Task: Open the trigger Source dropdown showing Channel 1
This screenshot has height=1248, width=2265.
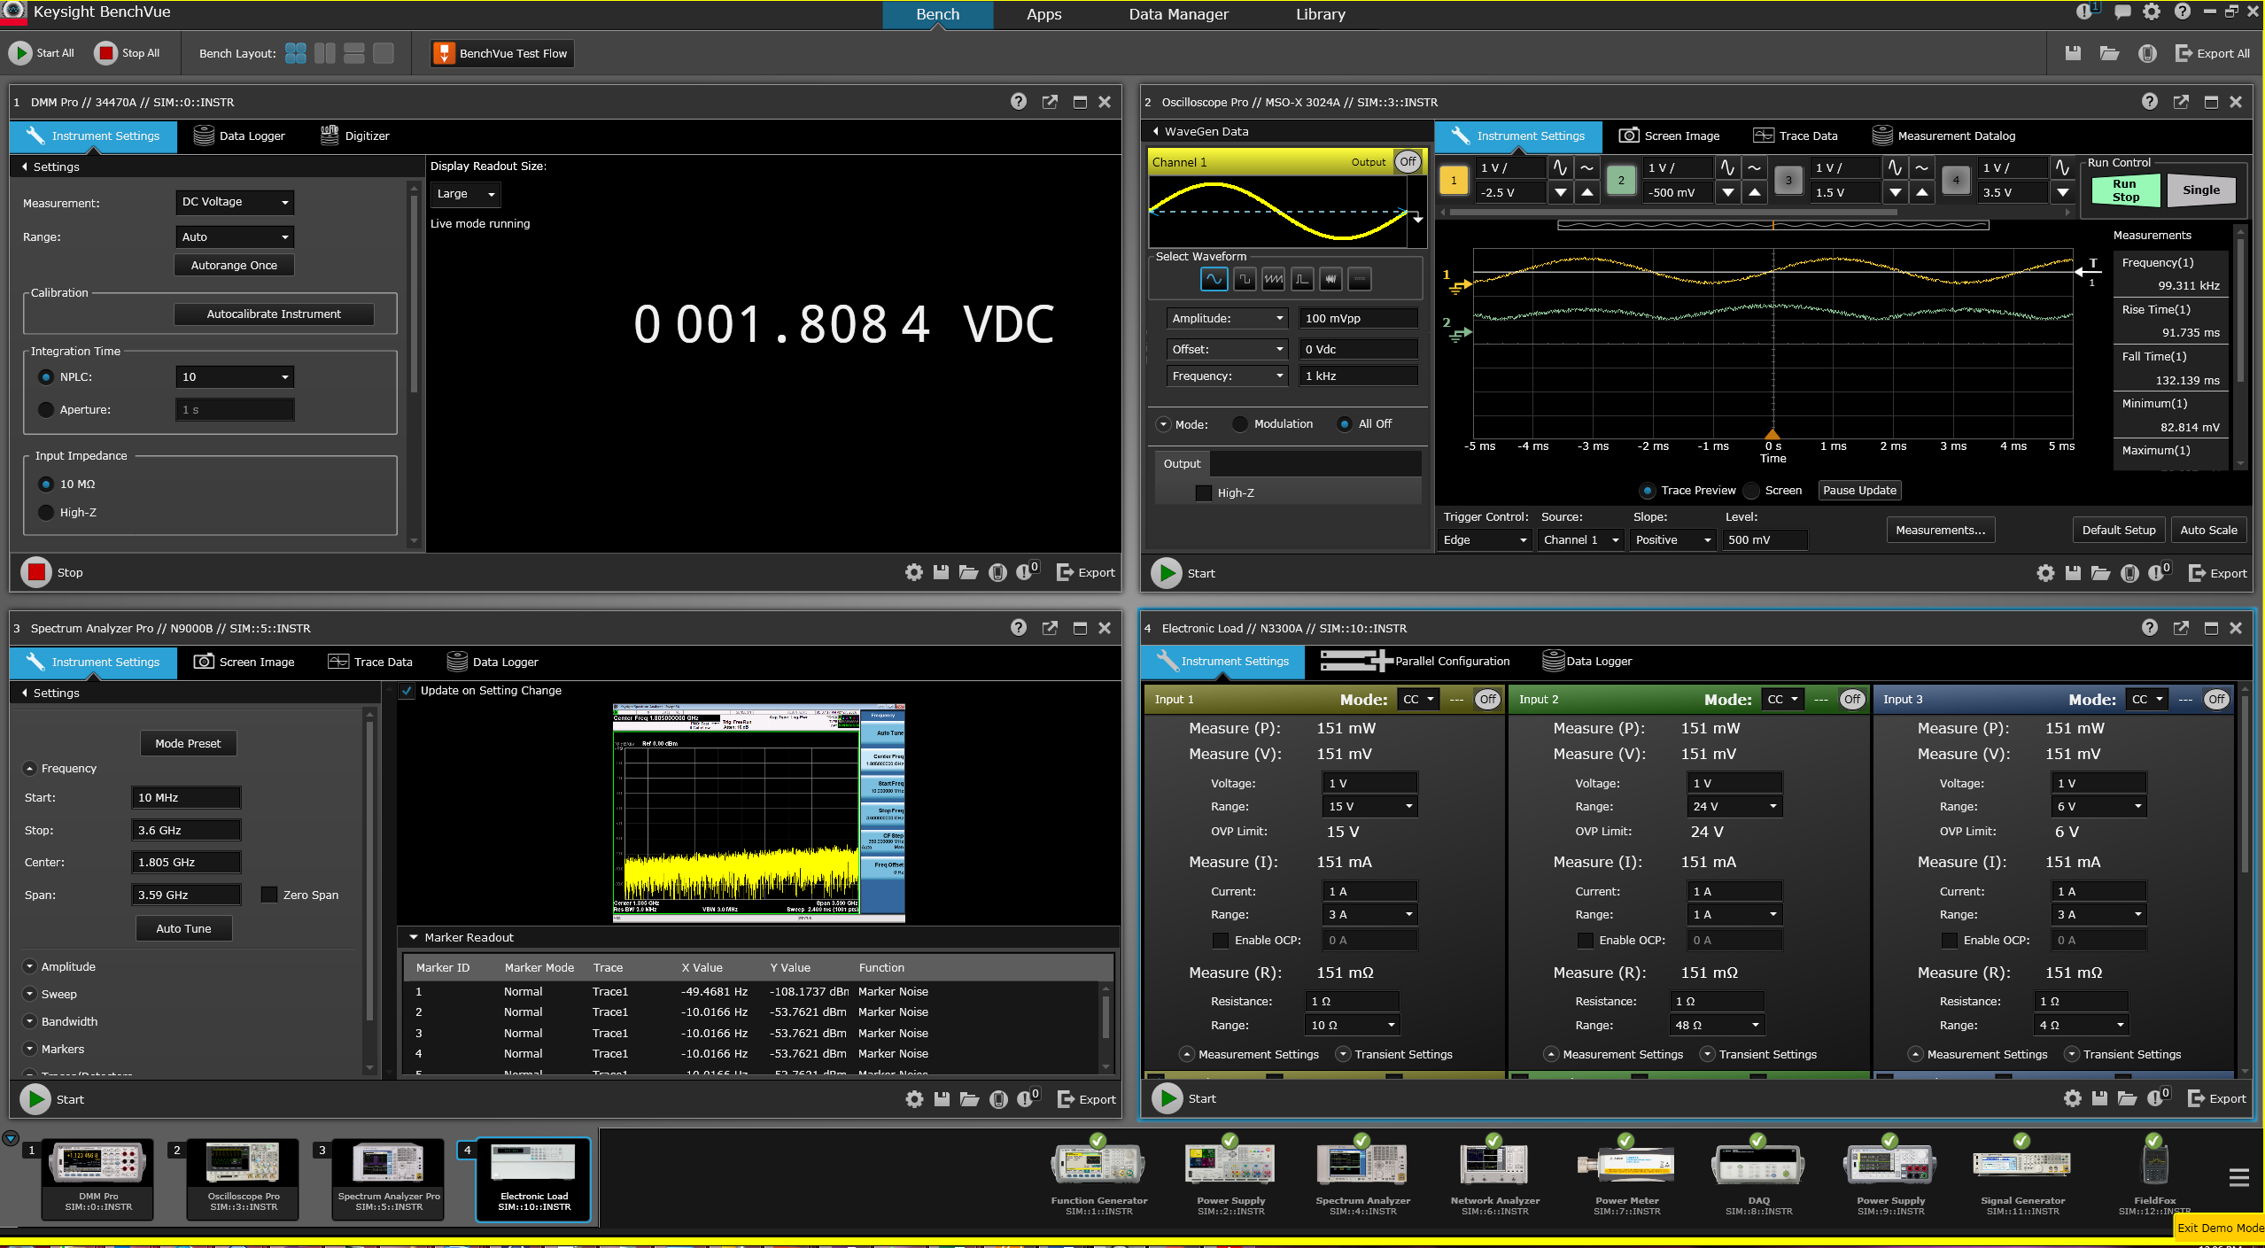Action: pyautogui.click(x=1580, y=539)
